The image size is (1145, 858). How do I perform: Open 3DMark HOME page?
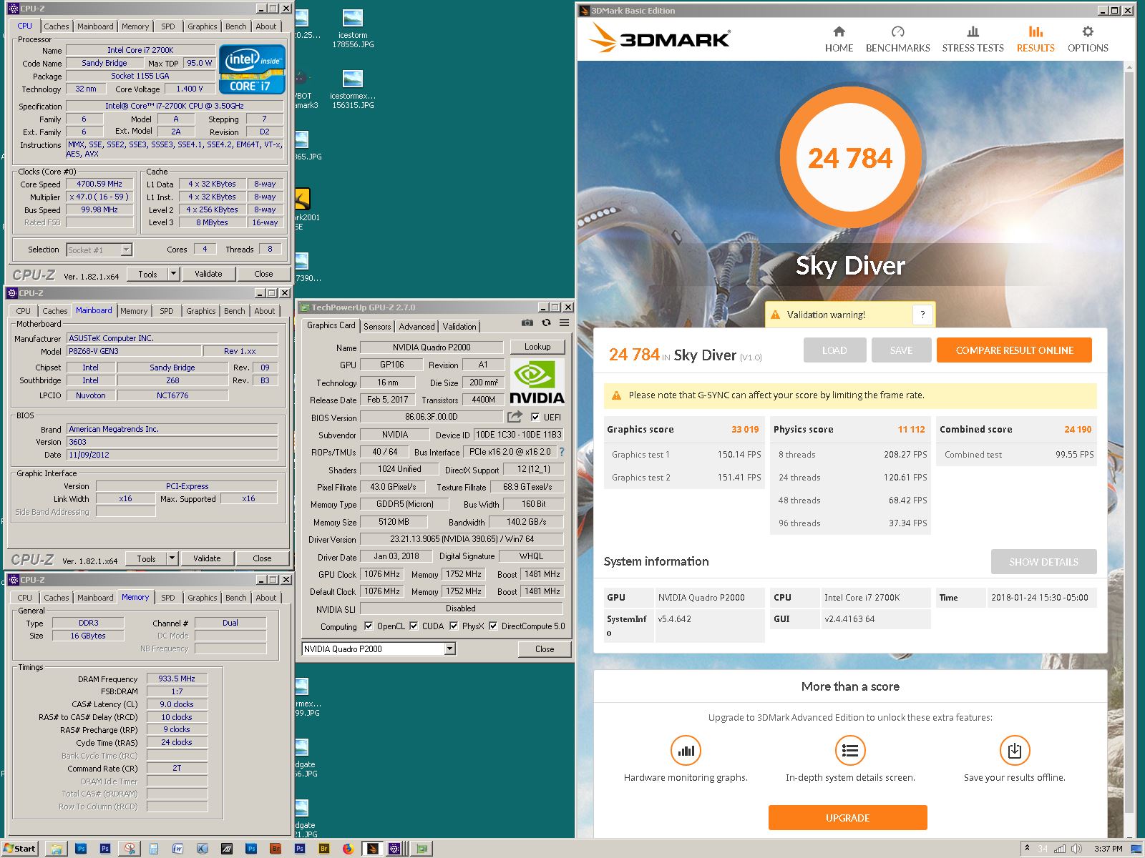tap(839, 39)
